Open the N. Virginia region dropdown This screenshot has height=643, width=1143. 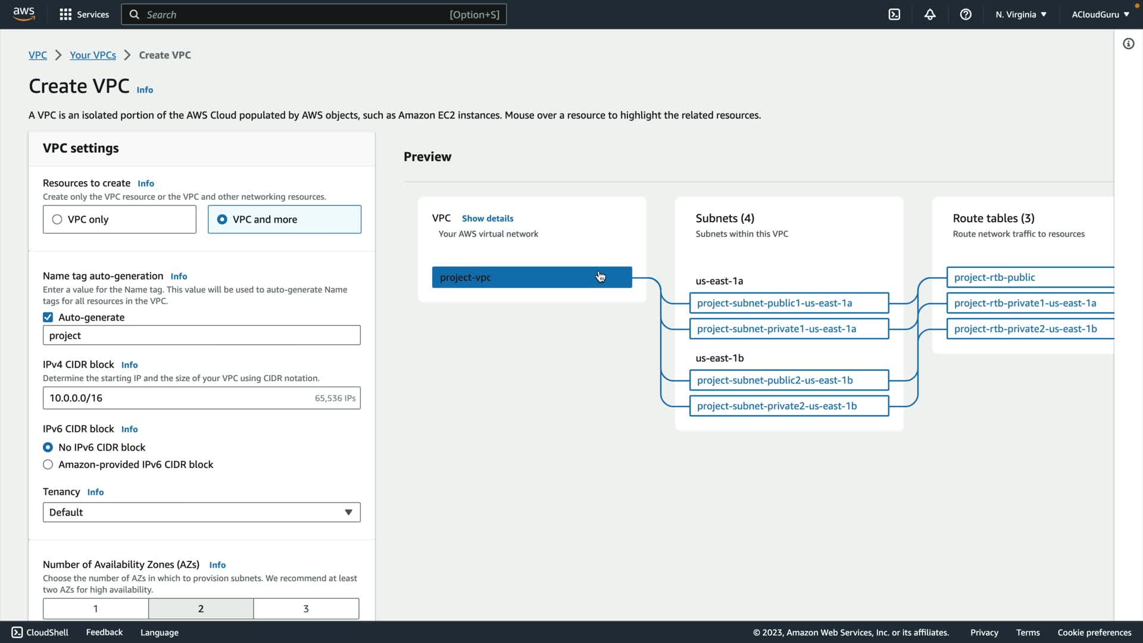[x=1020, y=14]
